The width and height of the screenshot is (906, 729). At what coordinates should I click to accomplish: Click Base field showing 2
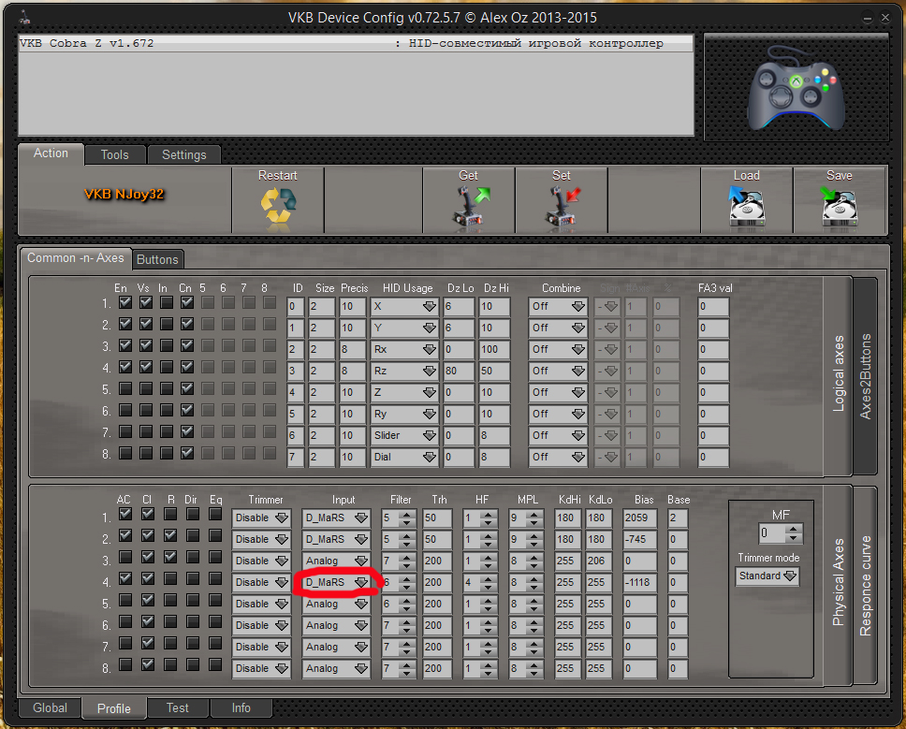click(x=678, y=518)
